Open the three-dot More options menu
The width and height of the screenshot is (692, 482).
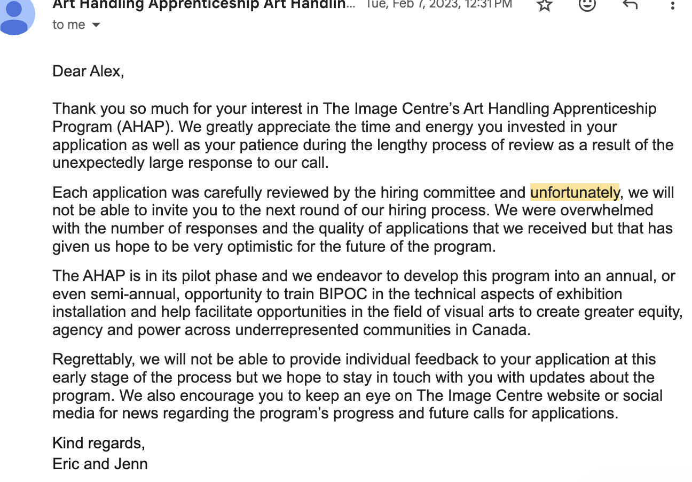[x=672, y=5]
